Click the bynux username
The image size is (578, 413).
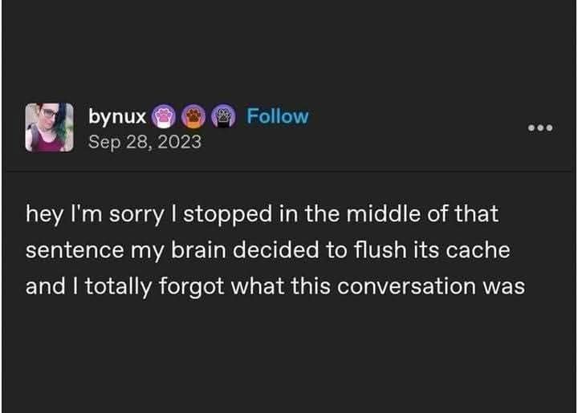[117, 117]
